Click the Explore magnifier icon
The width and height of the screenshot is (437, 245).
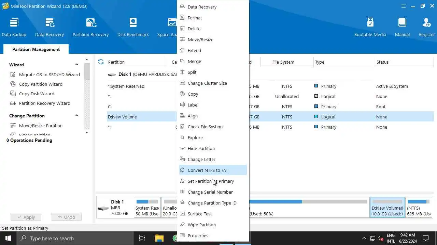(x=182, y=137)
